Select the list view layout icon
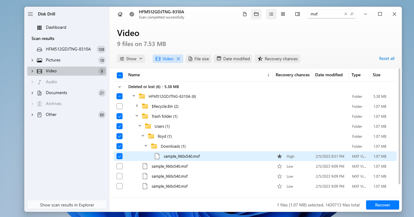The width and height of the screenshot is (414, 217). point(271,14)
